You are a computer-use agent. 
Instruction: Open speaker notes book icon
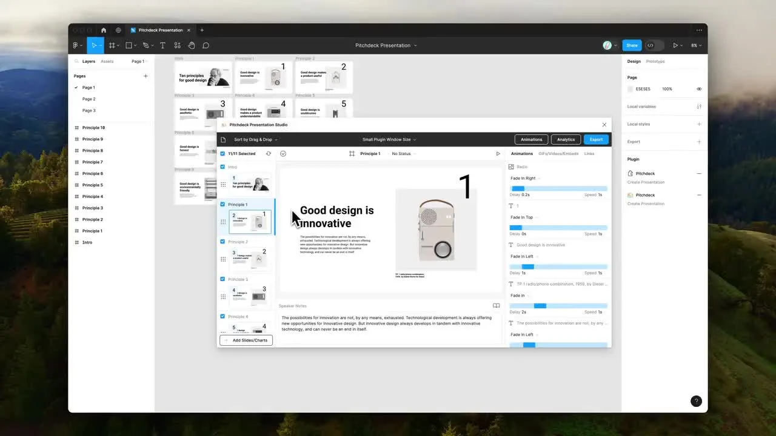[496, 306]
